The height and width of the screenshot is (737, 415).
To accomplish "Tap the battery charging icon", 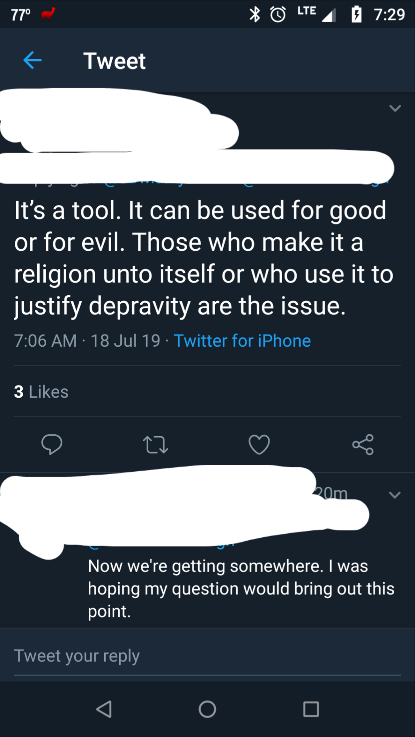I will click(356, 15).
